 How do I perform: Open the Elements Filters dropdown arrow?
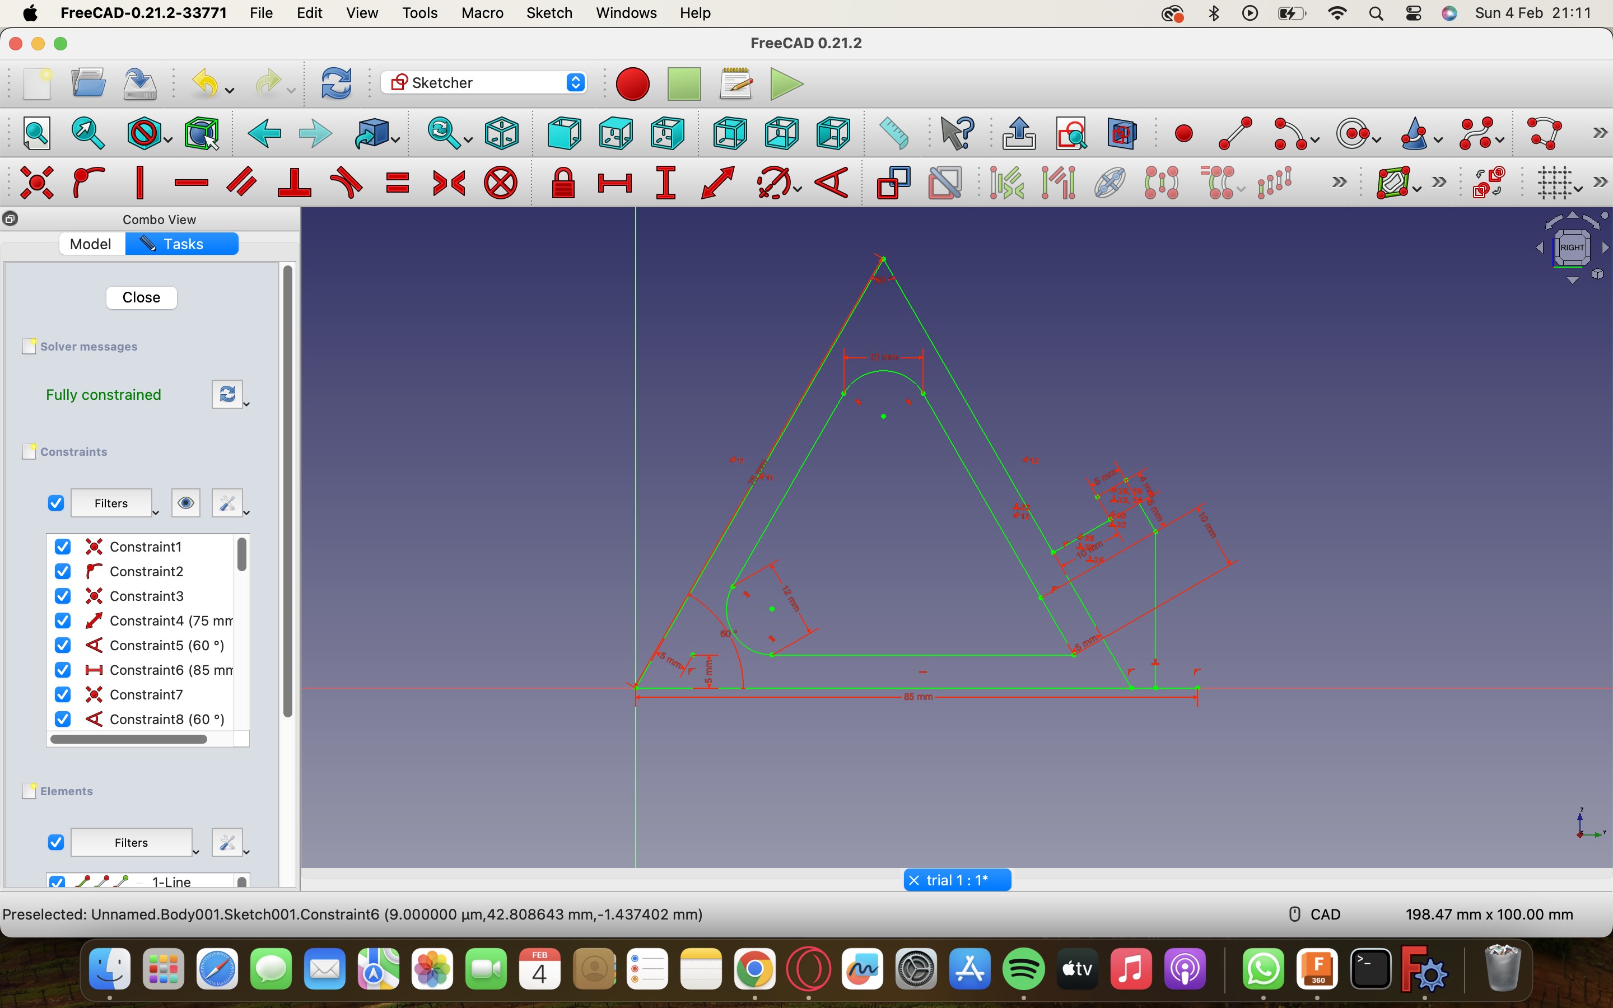(196, 852)
